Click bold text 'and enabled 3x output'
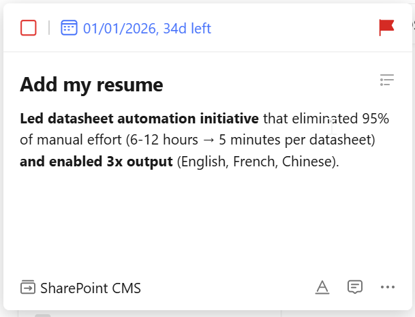This screenshot has width=415, height=317. (95, 163)
